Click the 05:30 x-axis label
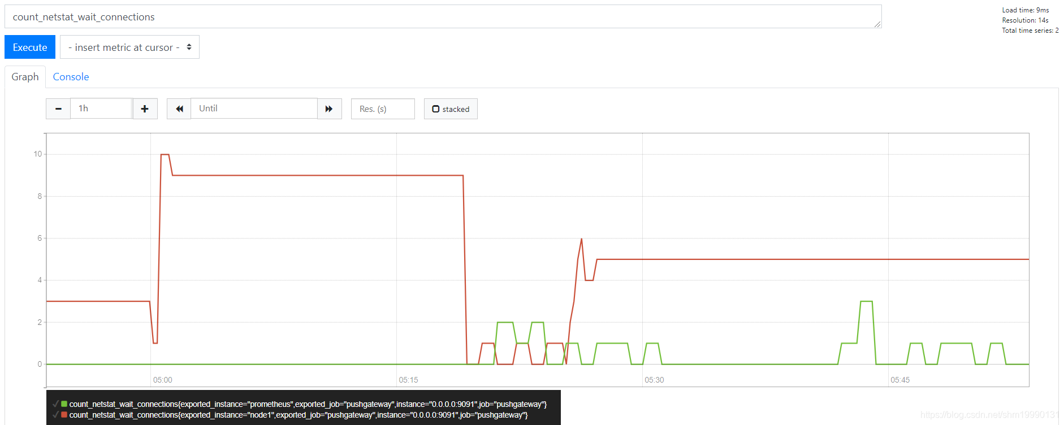The width and height of the screenshot is (1064, 425). point(654,380)
